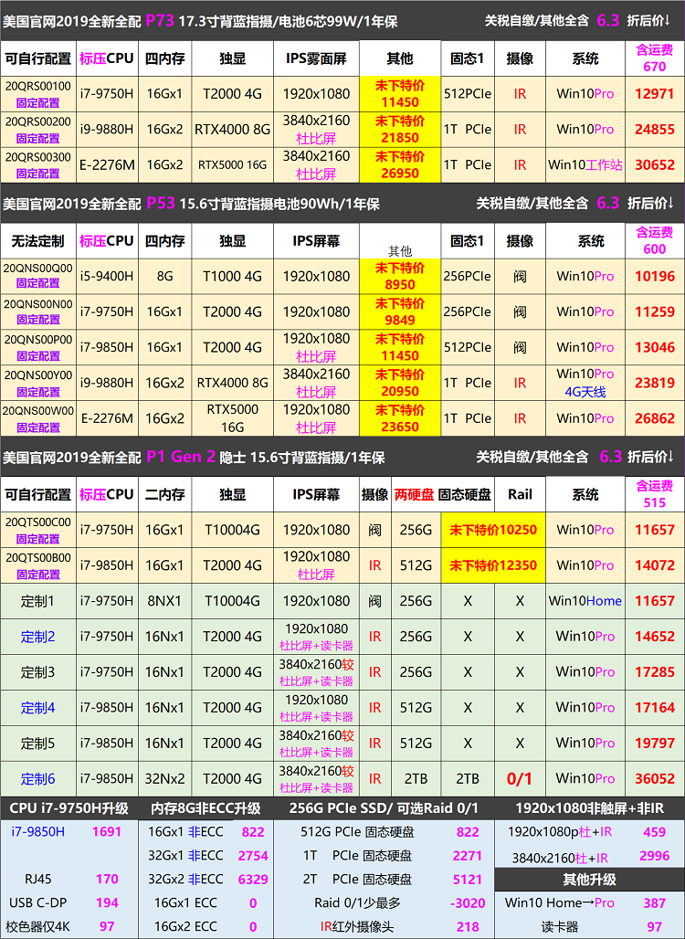Select the i5-9400H processor cell
Viewport: 685px width, 939px height.
106,276
